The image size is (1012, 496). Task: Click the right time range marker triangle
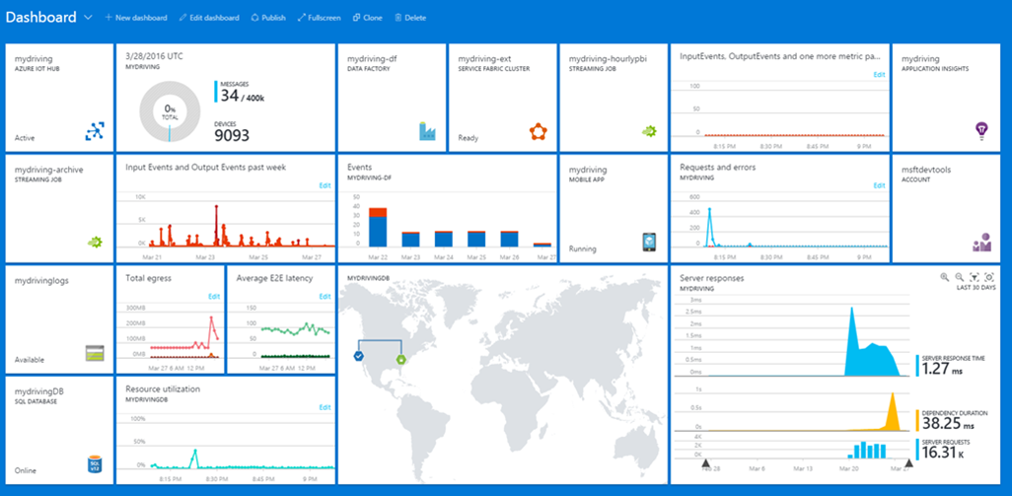pyautogui.click(x=907, y=462)
